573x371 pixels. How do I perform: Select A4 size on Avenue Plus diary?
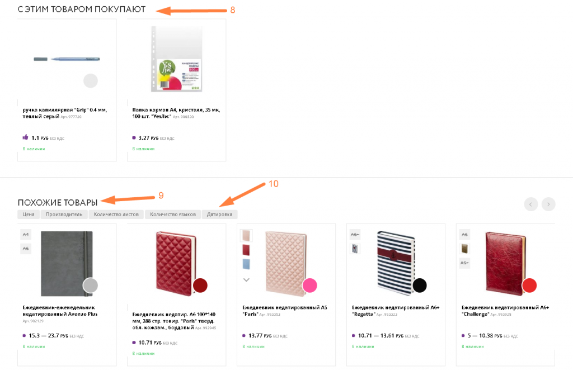coord(26,235)
